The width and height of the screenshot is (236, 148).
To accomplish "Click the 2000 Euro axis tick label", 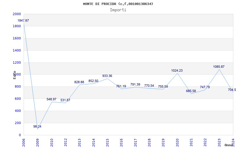I will point(17,14).
